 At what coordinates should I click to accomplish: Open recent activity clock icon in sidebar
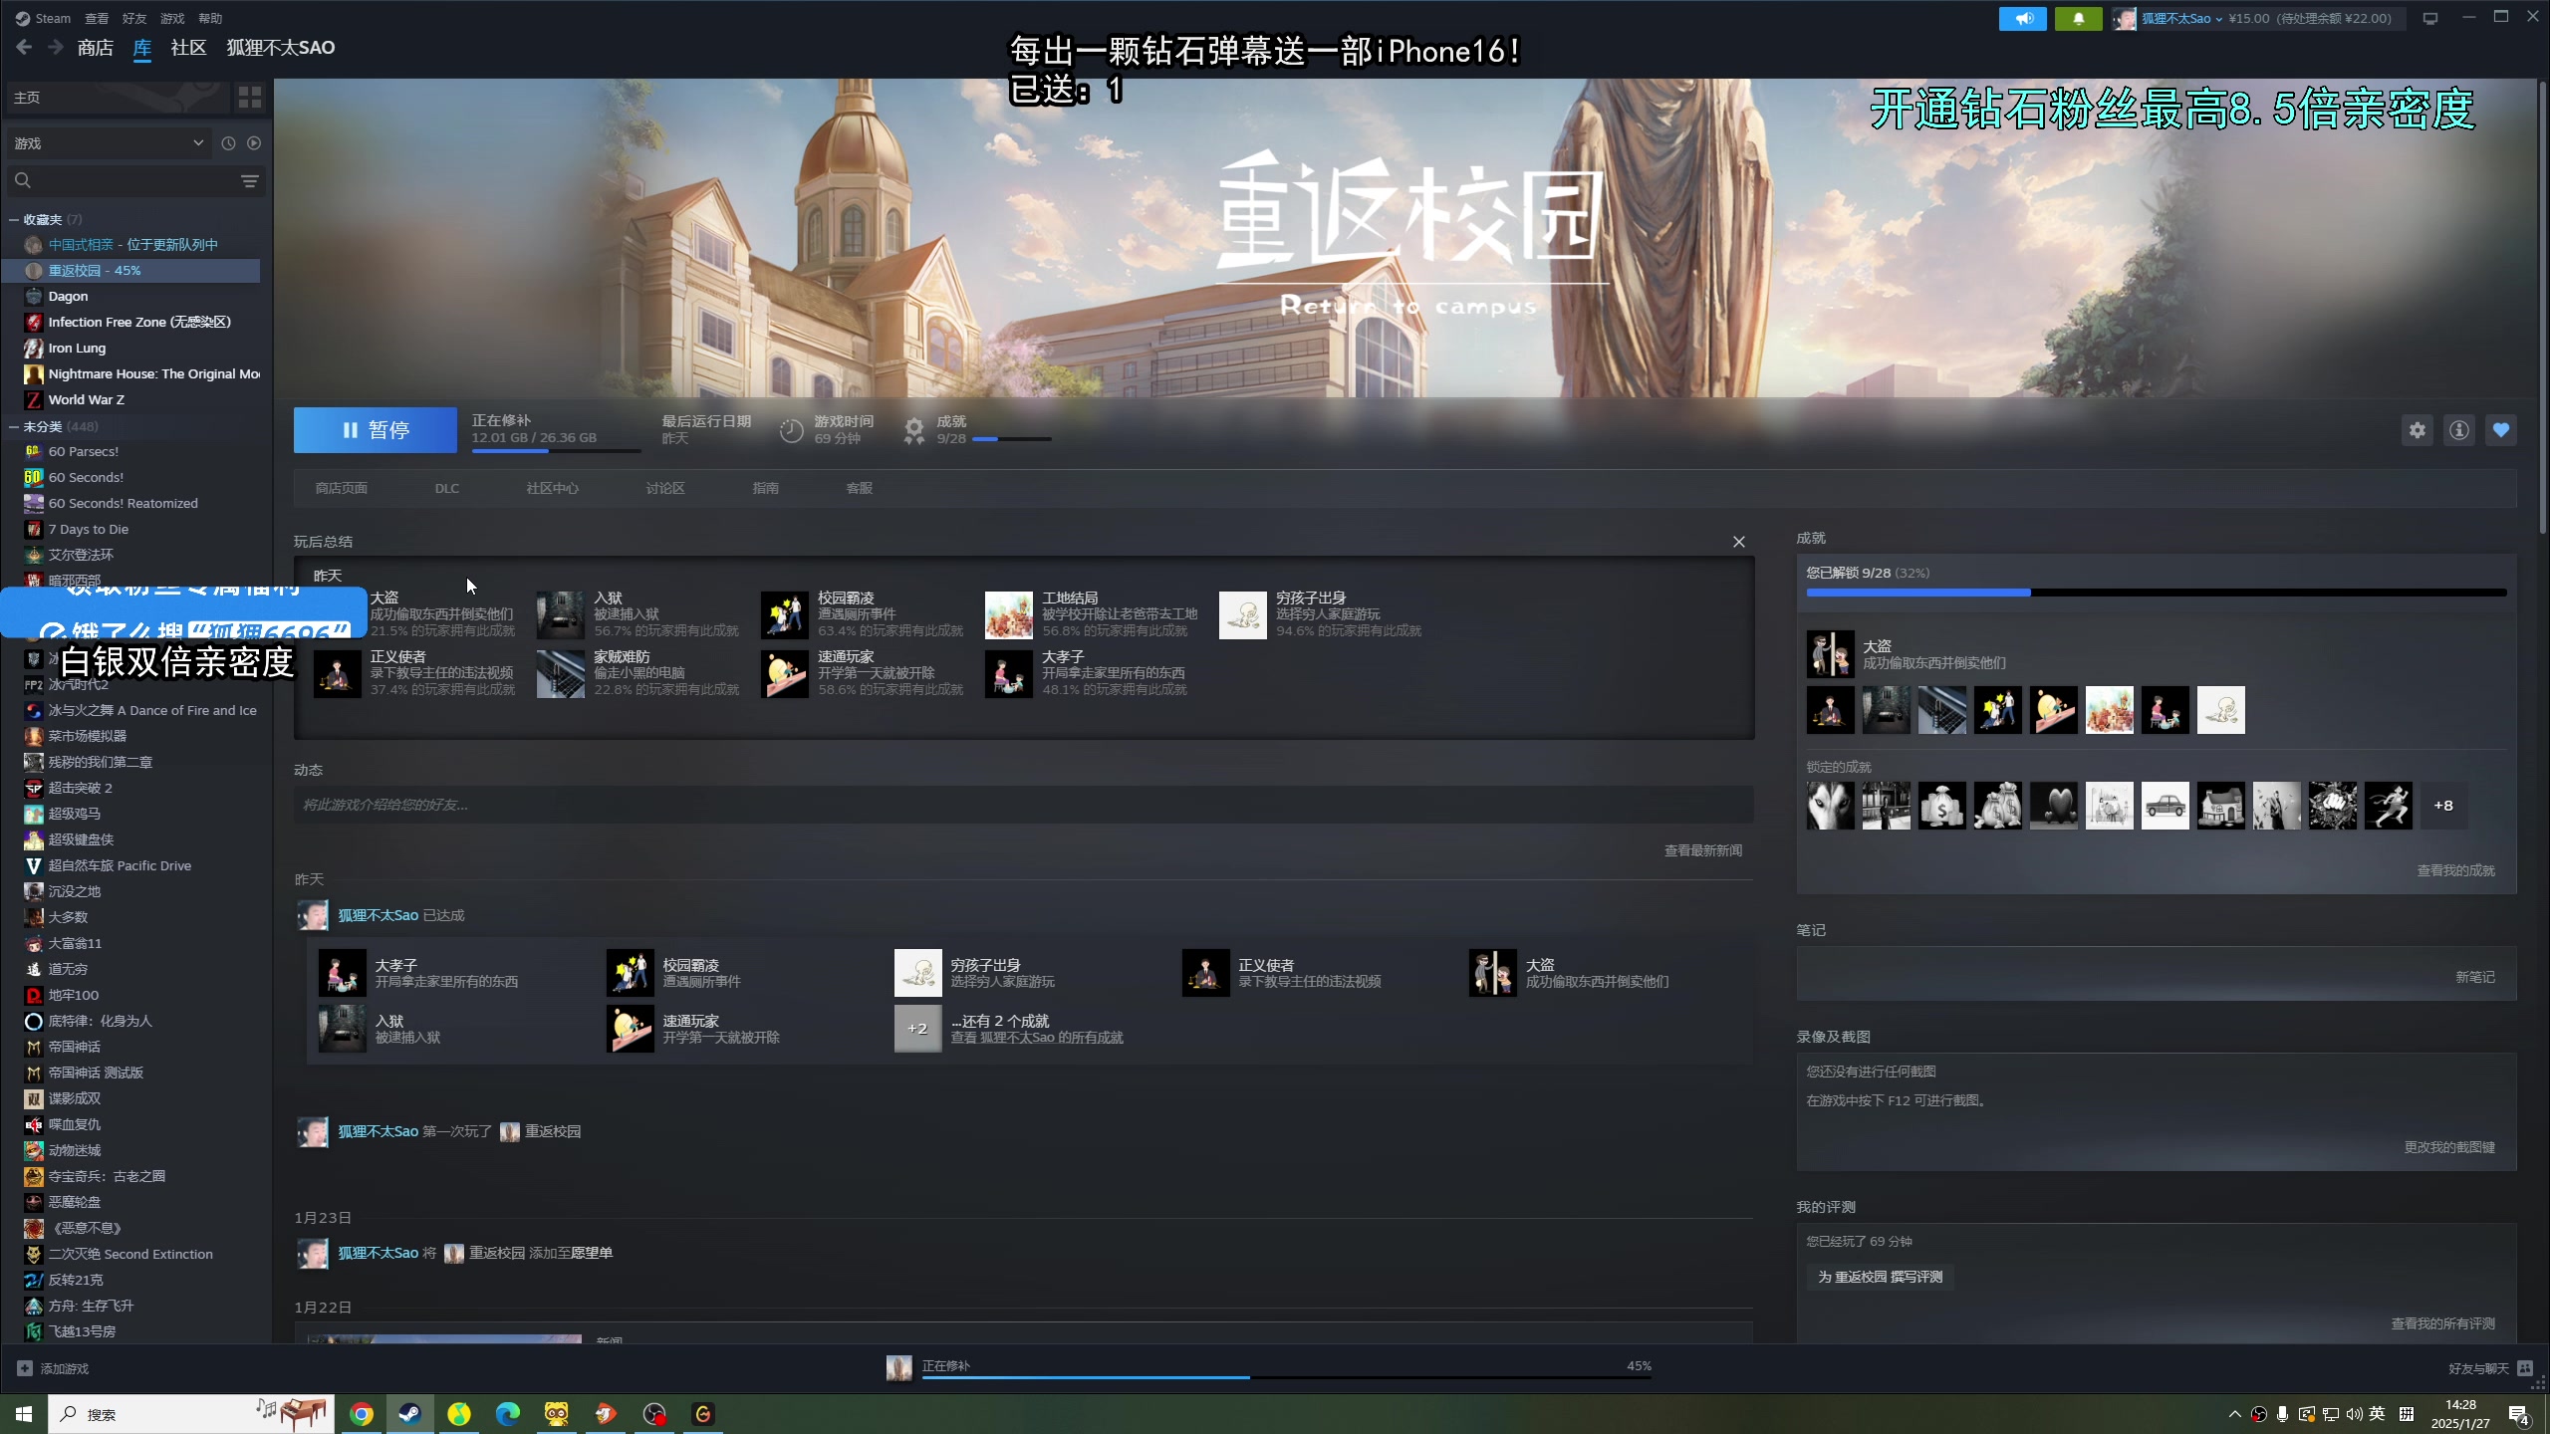click(x=228, y=143)
